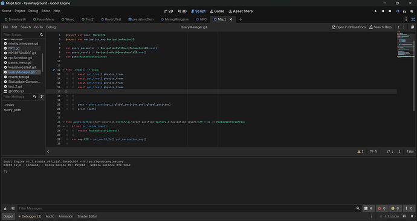Viewport: 417px width, 221px height.
Task: Collapse the _ready function fold arrow
Action: pyautogui.click(x=63, y=70)
